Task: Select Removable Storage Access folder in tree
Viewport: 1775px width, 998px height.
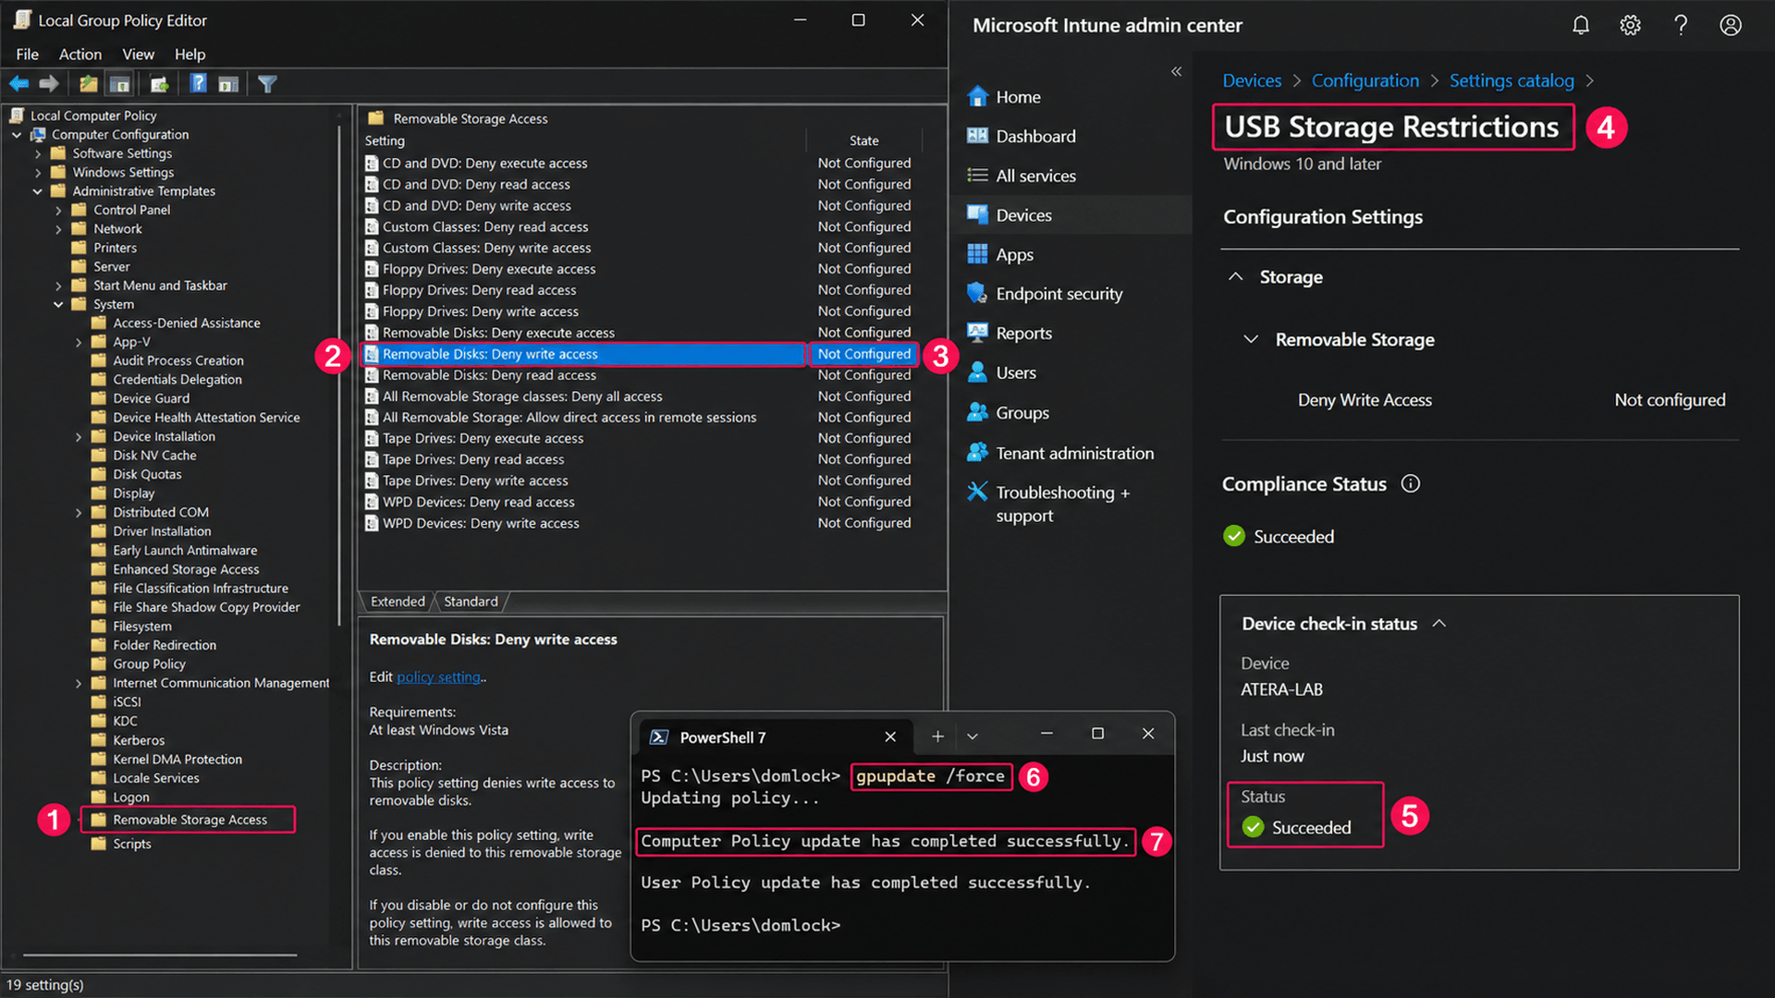Action: pos(190,820)
